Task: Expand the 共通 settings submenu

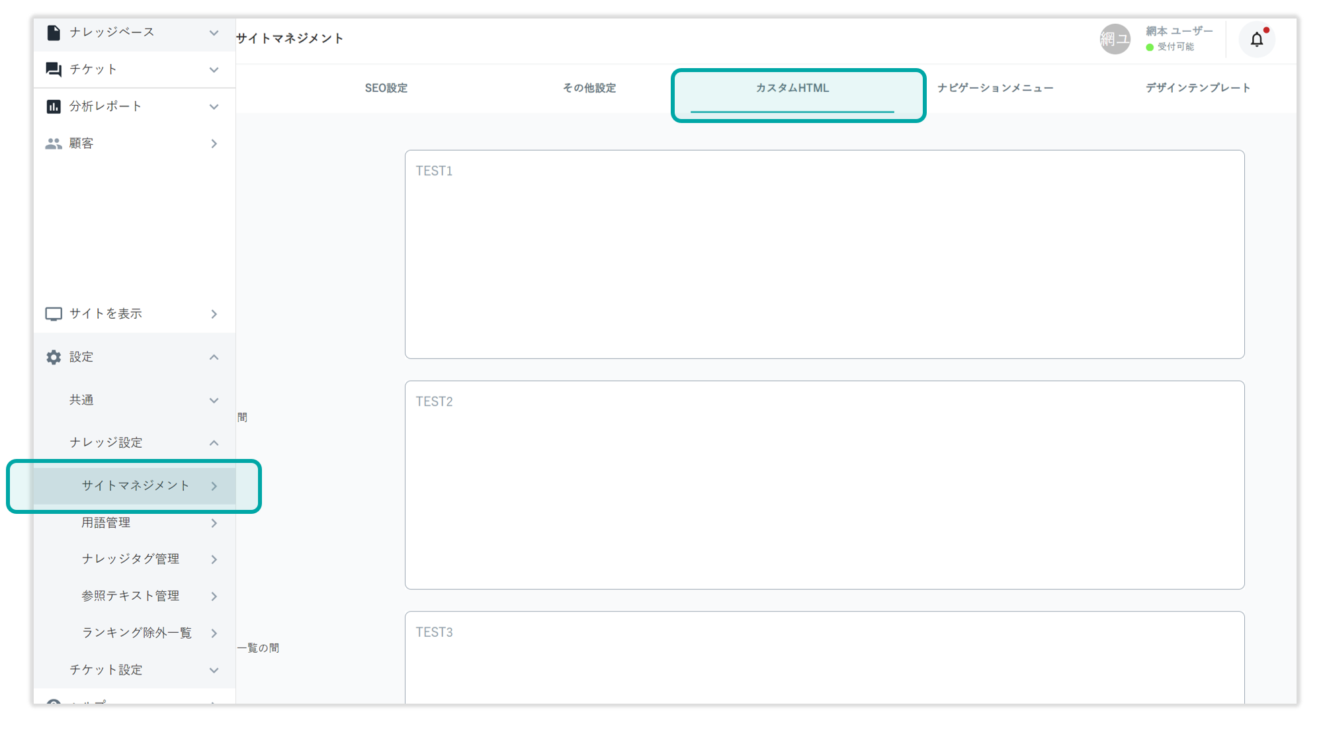Action: coord(214,400)
